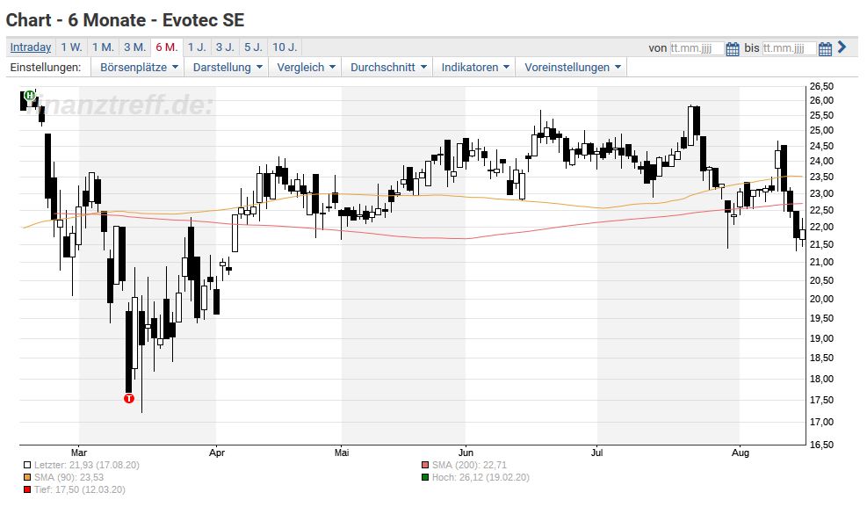Open the Voreinstellungen dropdown
This screenshot has height=507, width=867.
pyautogui.click(x=572, y=67)
